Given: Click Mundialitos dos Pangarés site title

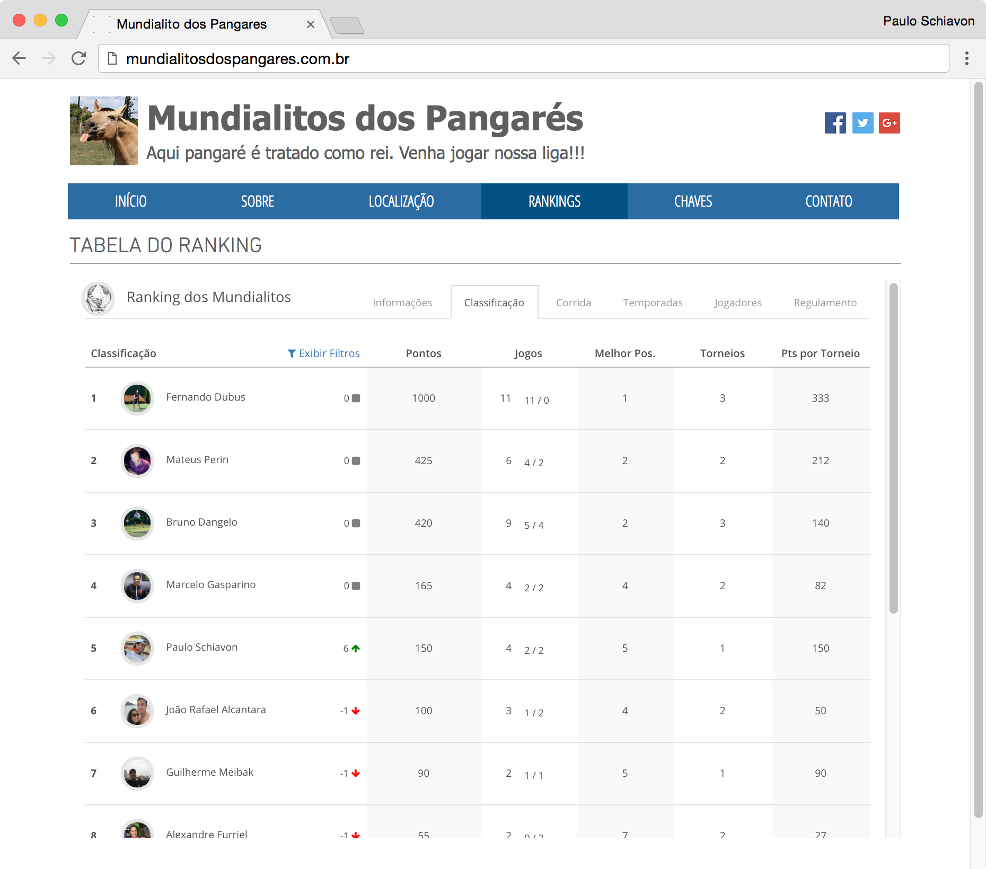Looking at the screenshot, I should 365,118.
